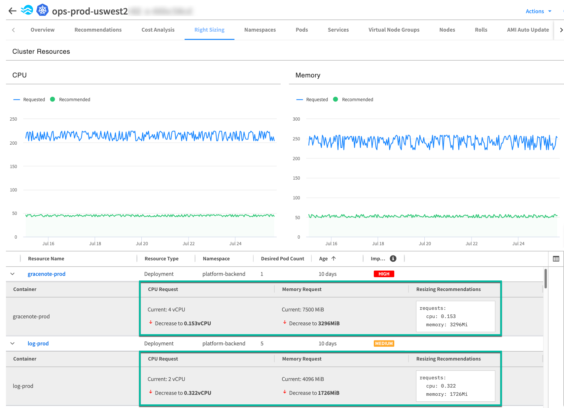Toggle Recommended series in Memory legend

point(353,100)
